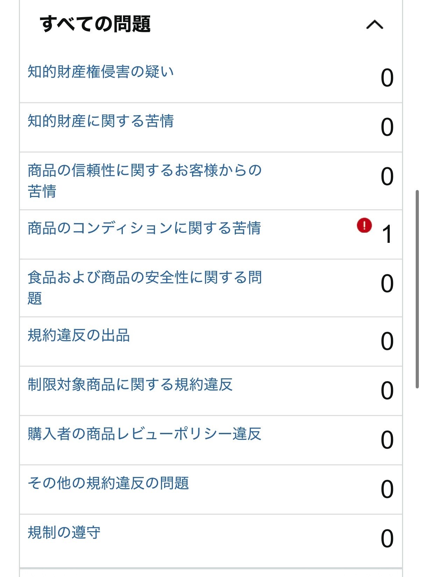This screenshot has height=577, width=422.
Task: Open 商品の信頼性に関するお客様からの苦情 link
Action: pyautogui.click(x=145, y=181)
